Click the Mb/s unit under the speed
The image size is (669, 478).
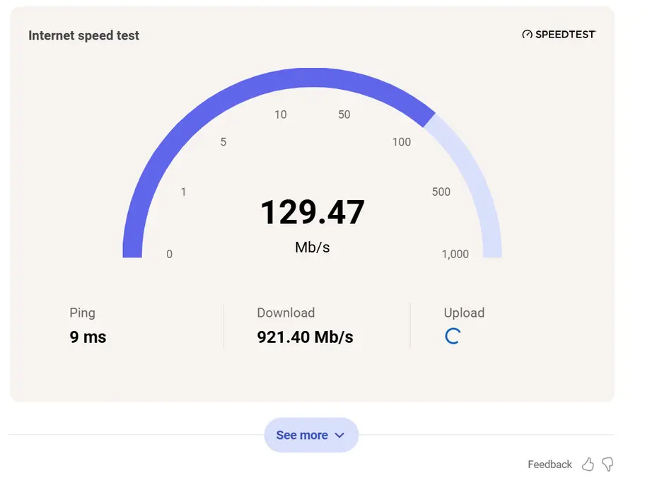point(313,247)
